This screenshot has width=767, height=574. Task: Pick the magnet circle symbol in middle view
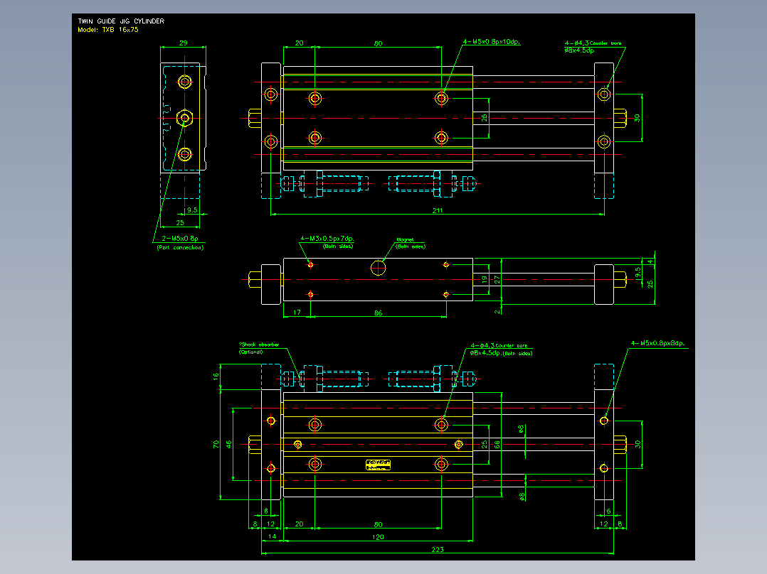pos(378,268)
